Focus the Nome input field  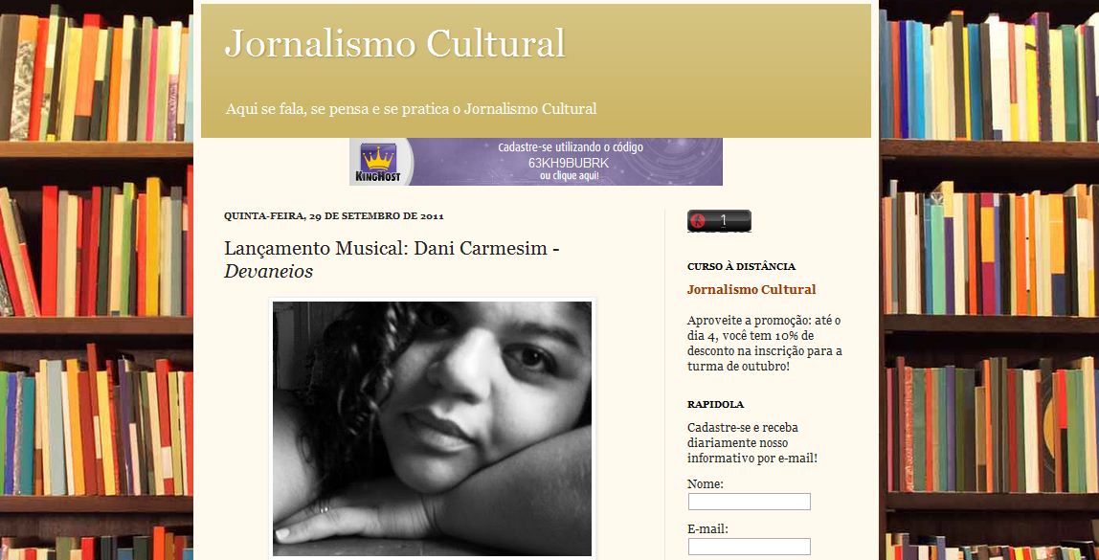750,502
